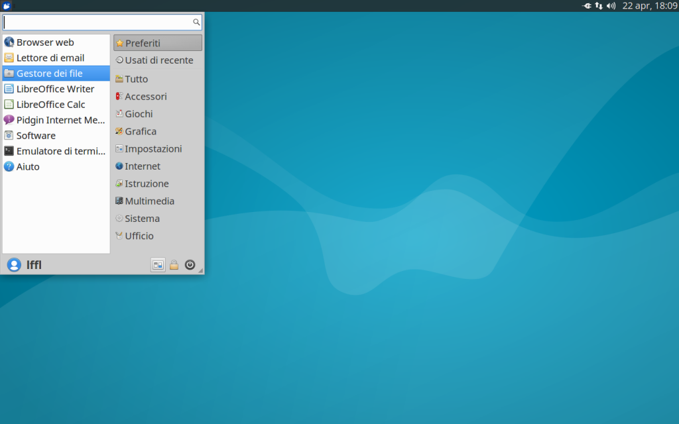Open the network connections indicator

pyautogui.click(x=599, y=6)
